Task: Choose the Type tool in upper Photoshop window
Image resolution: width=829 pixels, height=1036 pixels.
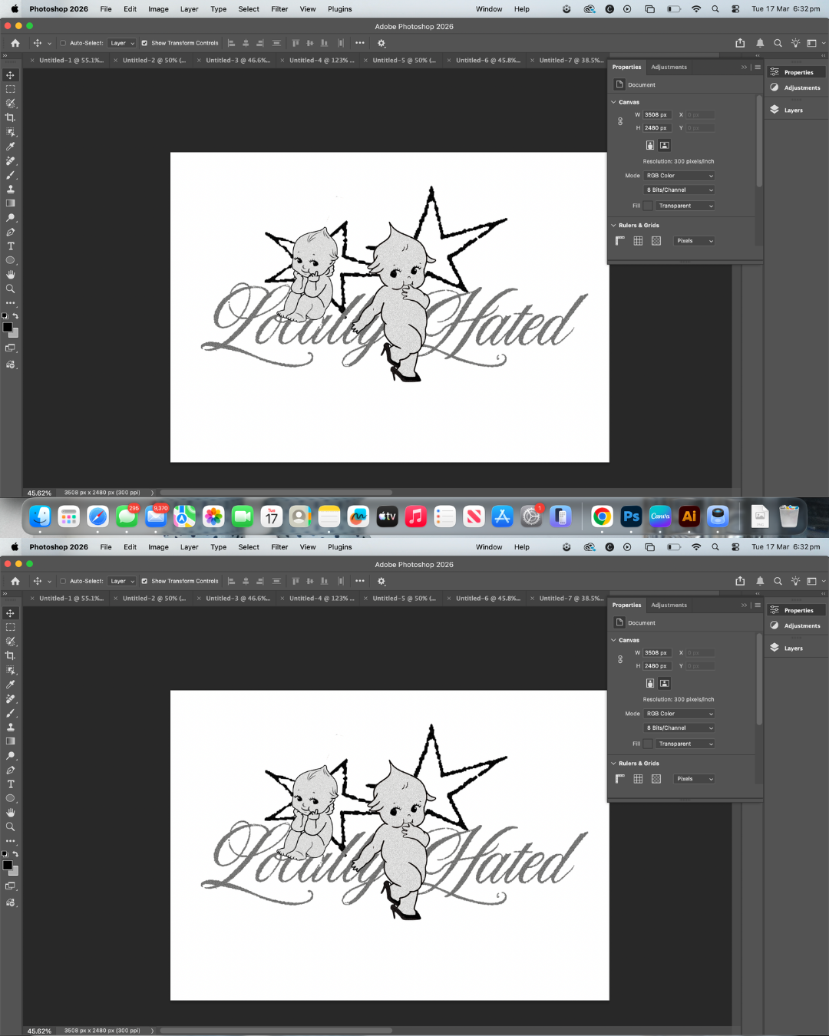Action: point(10,246)
